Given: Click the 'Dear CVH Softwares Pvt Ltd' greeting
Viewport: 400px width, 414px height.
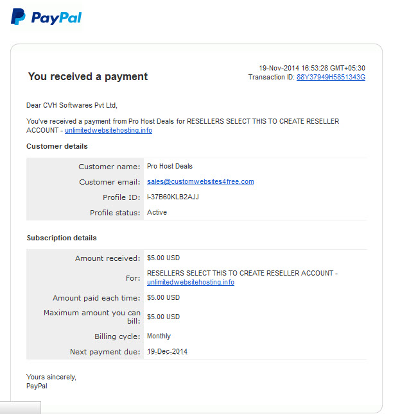Looking at the screenshot, I should (72, 105).
